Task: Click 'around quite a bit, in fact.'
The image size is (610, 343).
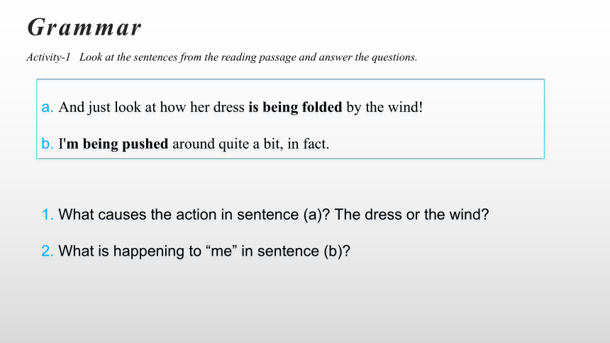Action: [250, 144]
